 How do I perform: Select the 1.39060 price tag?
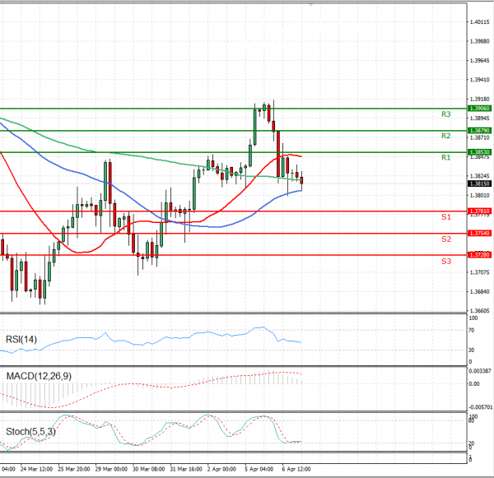[480, 109]
